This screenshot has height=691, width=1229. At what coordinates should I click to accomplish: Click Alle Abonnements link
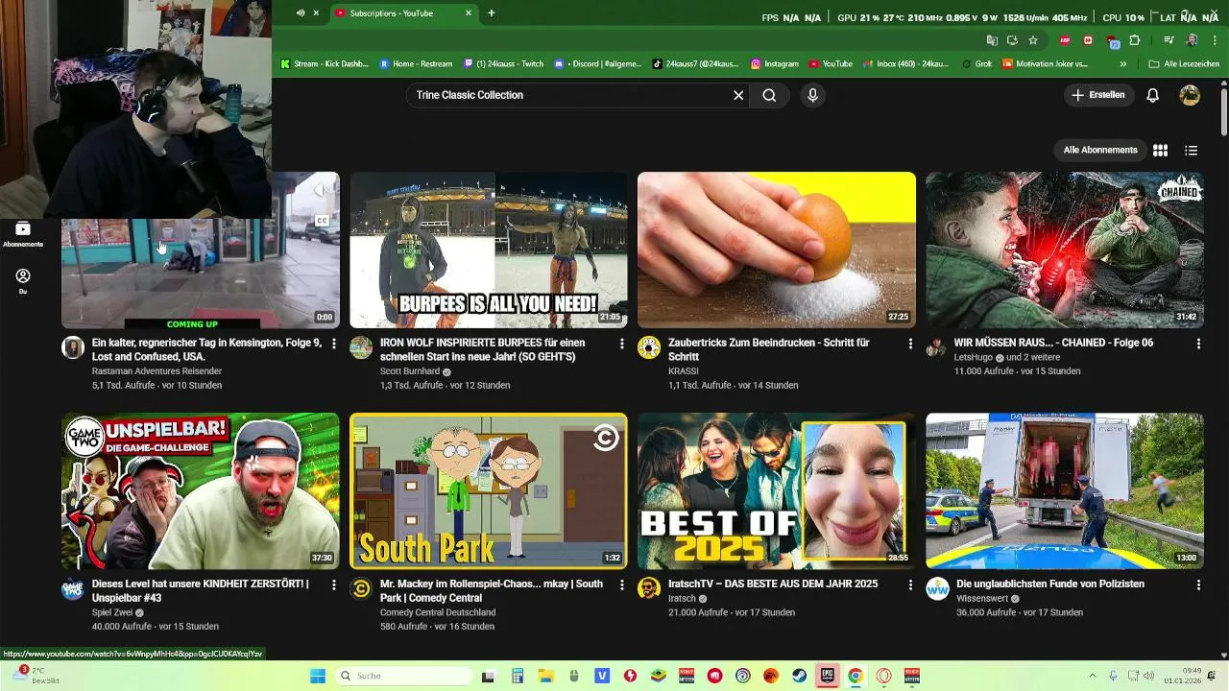tap(1100, 150)
